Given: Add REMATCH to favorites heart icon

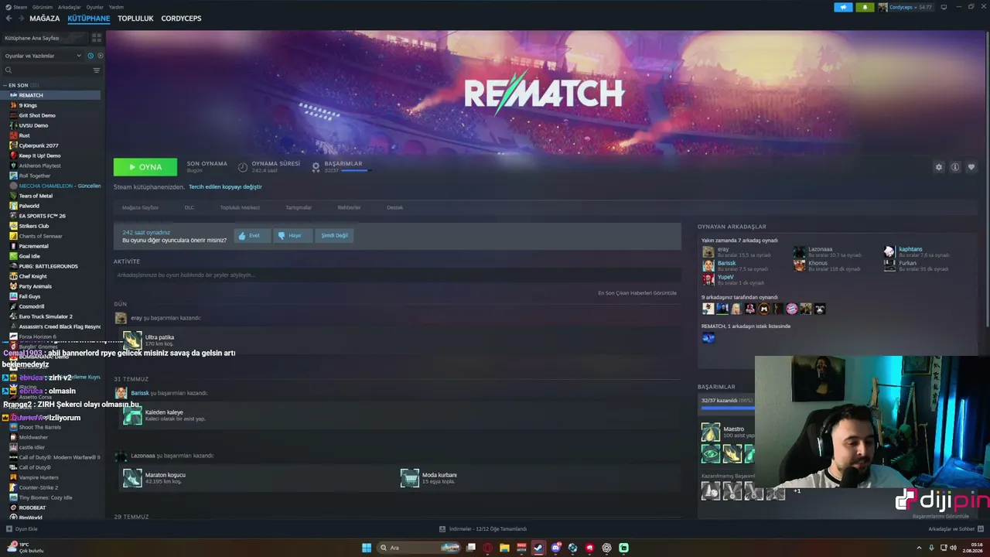Looking at the screenshot, I should point(971,167).
